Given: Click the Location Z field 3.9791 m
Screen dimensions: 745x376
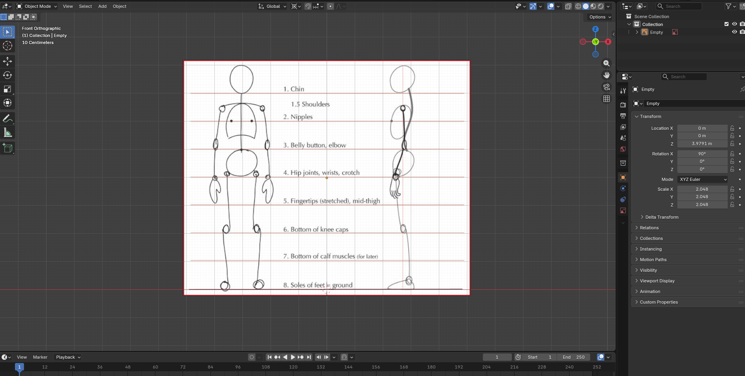Looking at the screenshot, I should click(702, 144).
